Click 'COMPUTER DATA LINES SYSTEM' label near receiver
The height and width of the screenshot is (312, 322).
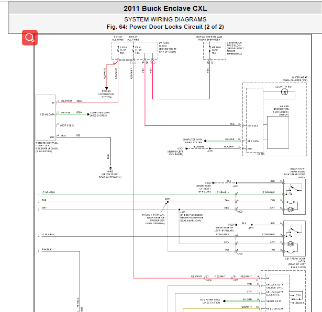click(99, 114)
